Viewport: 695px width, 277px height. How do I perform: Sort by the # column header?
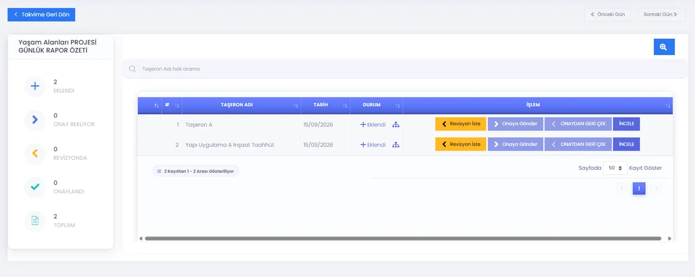point(171,105)
